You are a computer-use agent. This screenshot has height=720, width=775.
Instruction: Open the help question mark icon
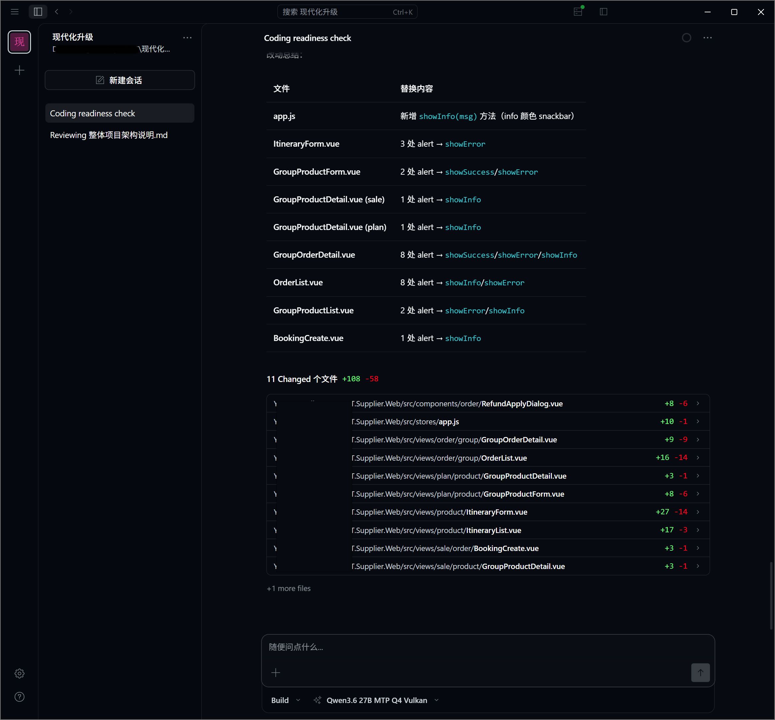(x=19, y=697)
